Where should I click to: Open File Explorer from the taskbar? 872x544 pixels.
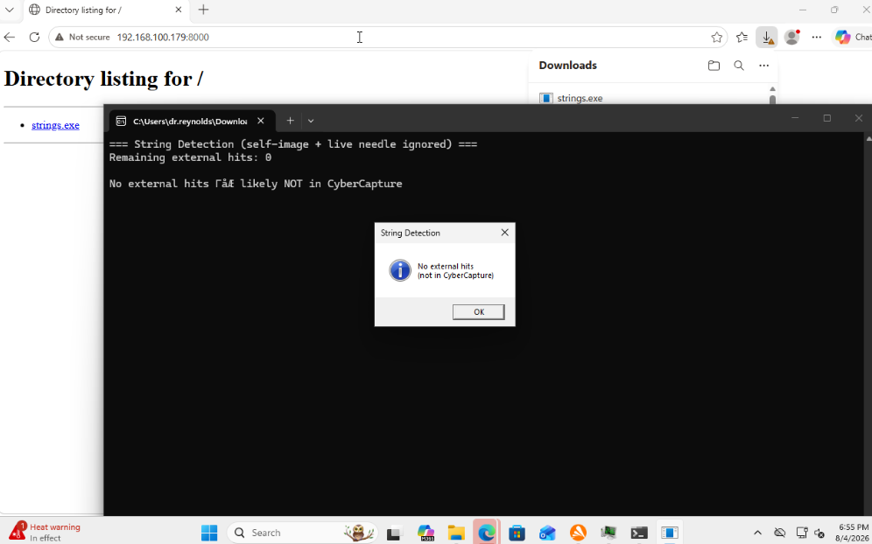[456, 533]
